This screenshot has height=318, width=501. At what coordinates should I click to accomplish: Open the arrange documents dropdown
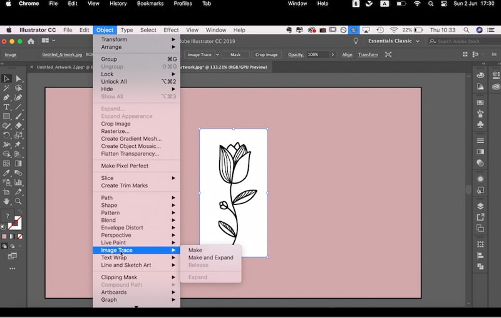tap(48, 41)
